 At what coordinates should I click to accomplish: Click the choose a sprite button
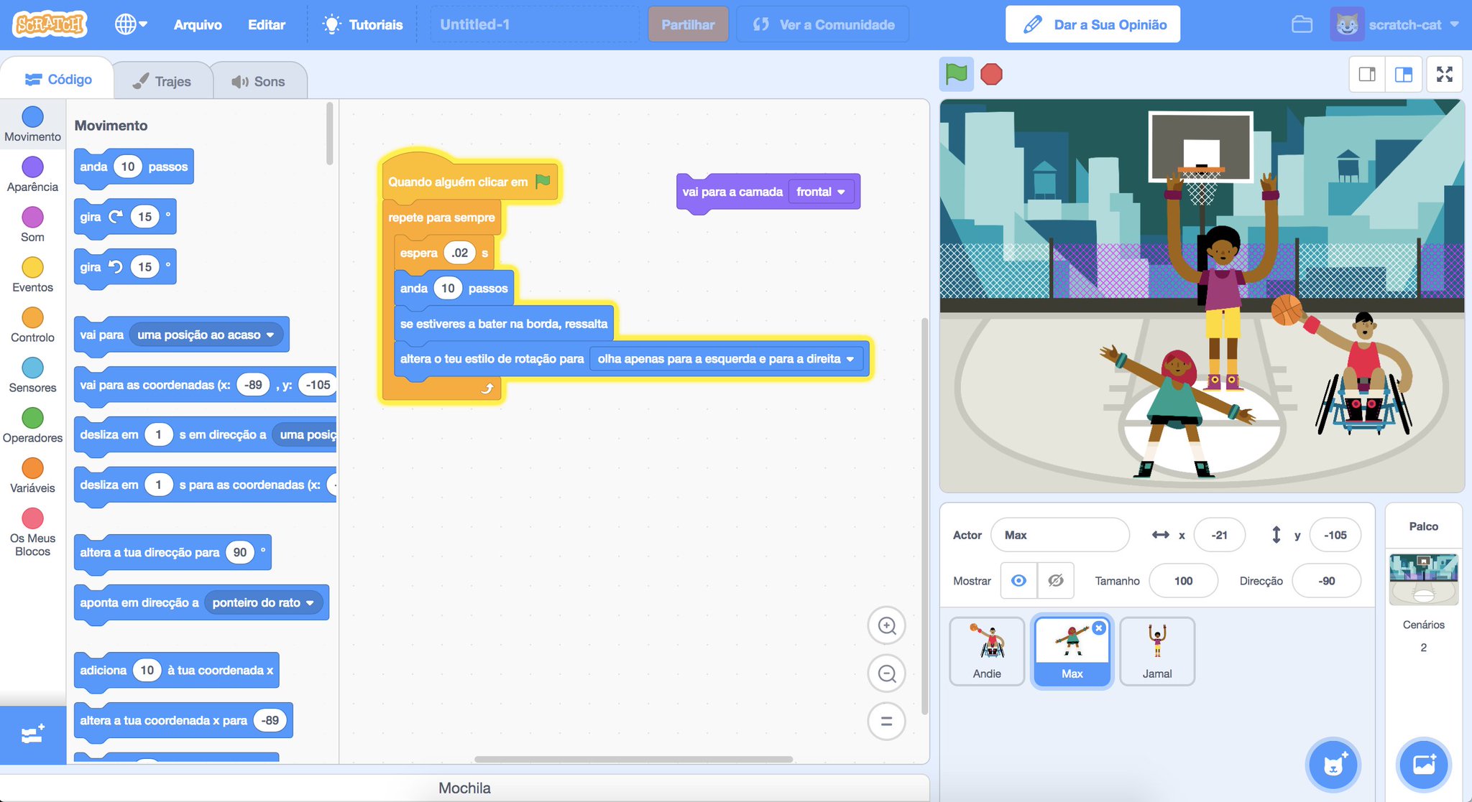pyautogui.click(x=1333, y=765)
